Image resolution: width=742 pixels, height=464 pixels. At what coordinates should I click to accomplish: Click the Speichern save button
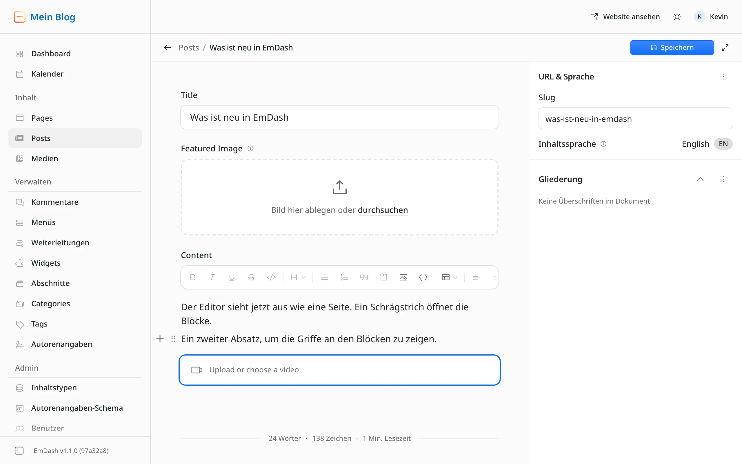[672, 48]
